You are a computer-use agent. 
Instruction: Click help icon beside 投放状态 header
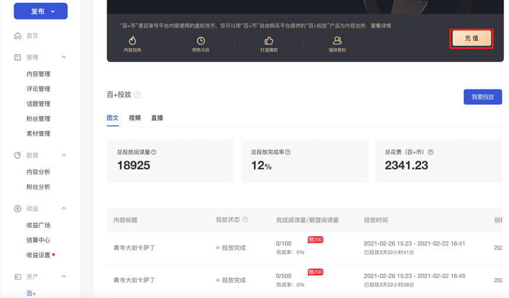[245, 220]
